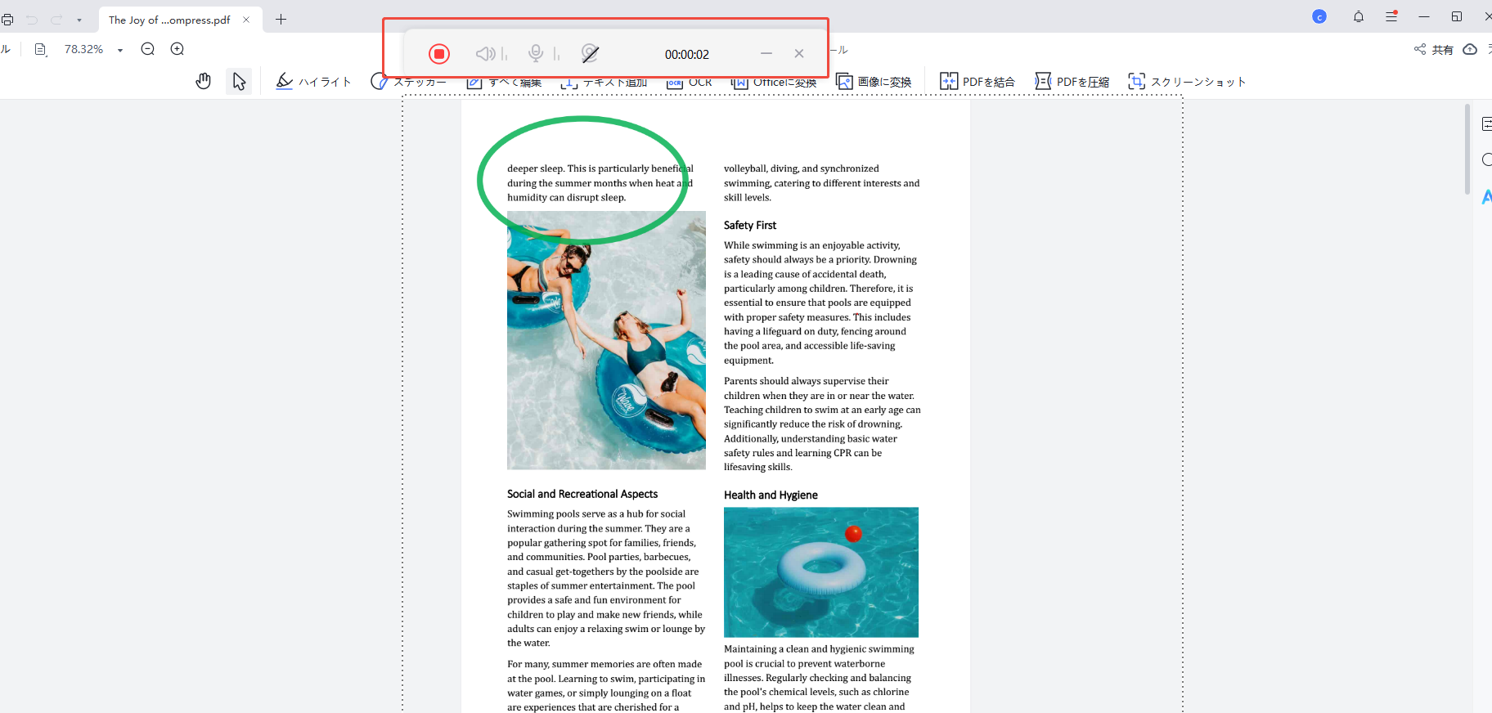Close The Joy of ...ompress.pdf tab

pyautogui.click(x=246, y=20)
